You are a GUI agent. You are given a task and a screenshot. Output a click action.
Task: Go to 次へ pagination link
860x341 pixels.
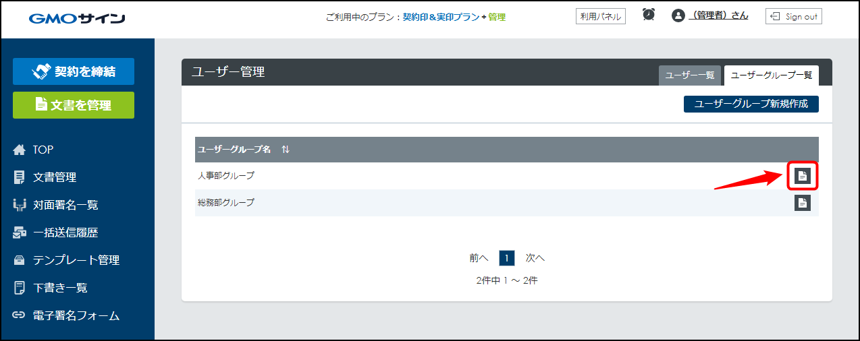coord(535,257)
